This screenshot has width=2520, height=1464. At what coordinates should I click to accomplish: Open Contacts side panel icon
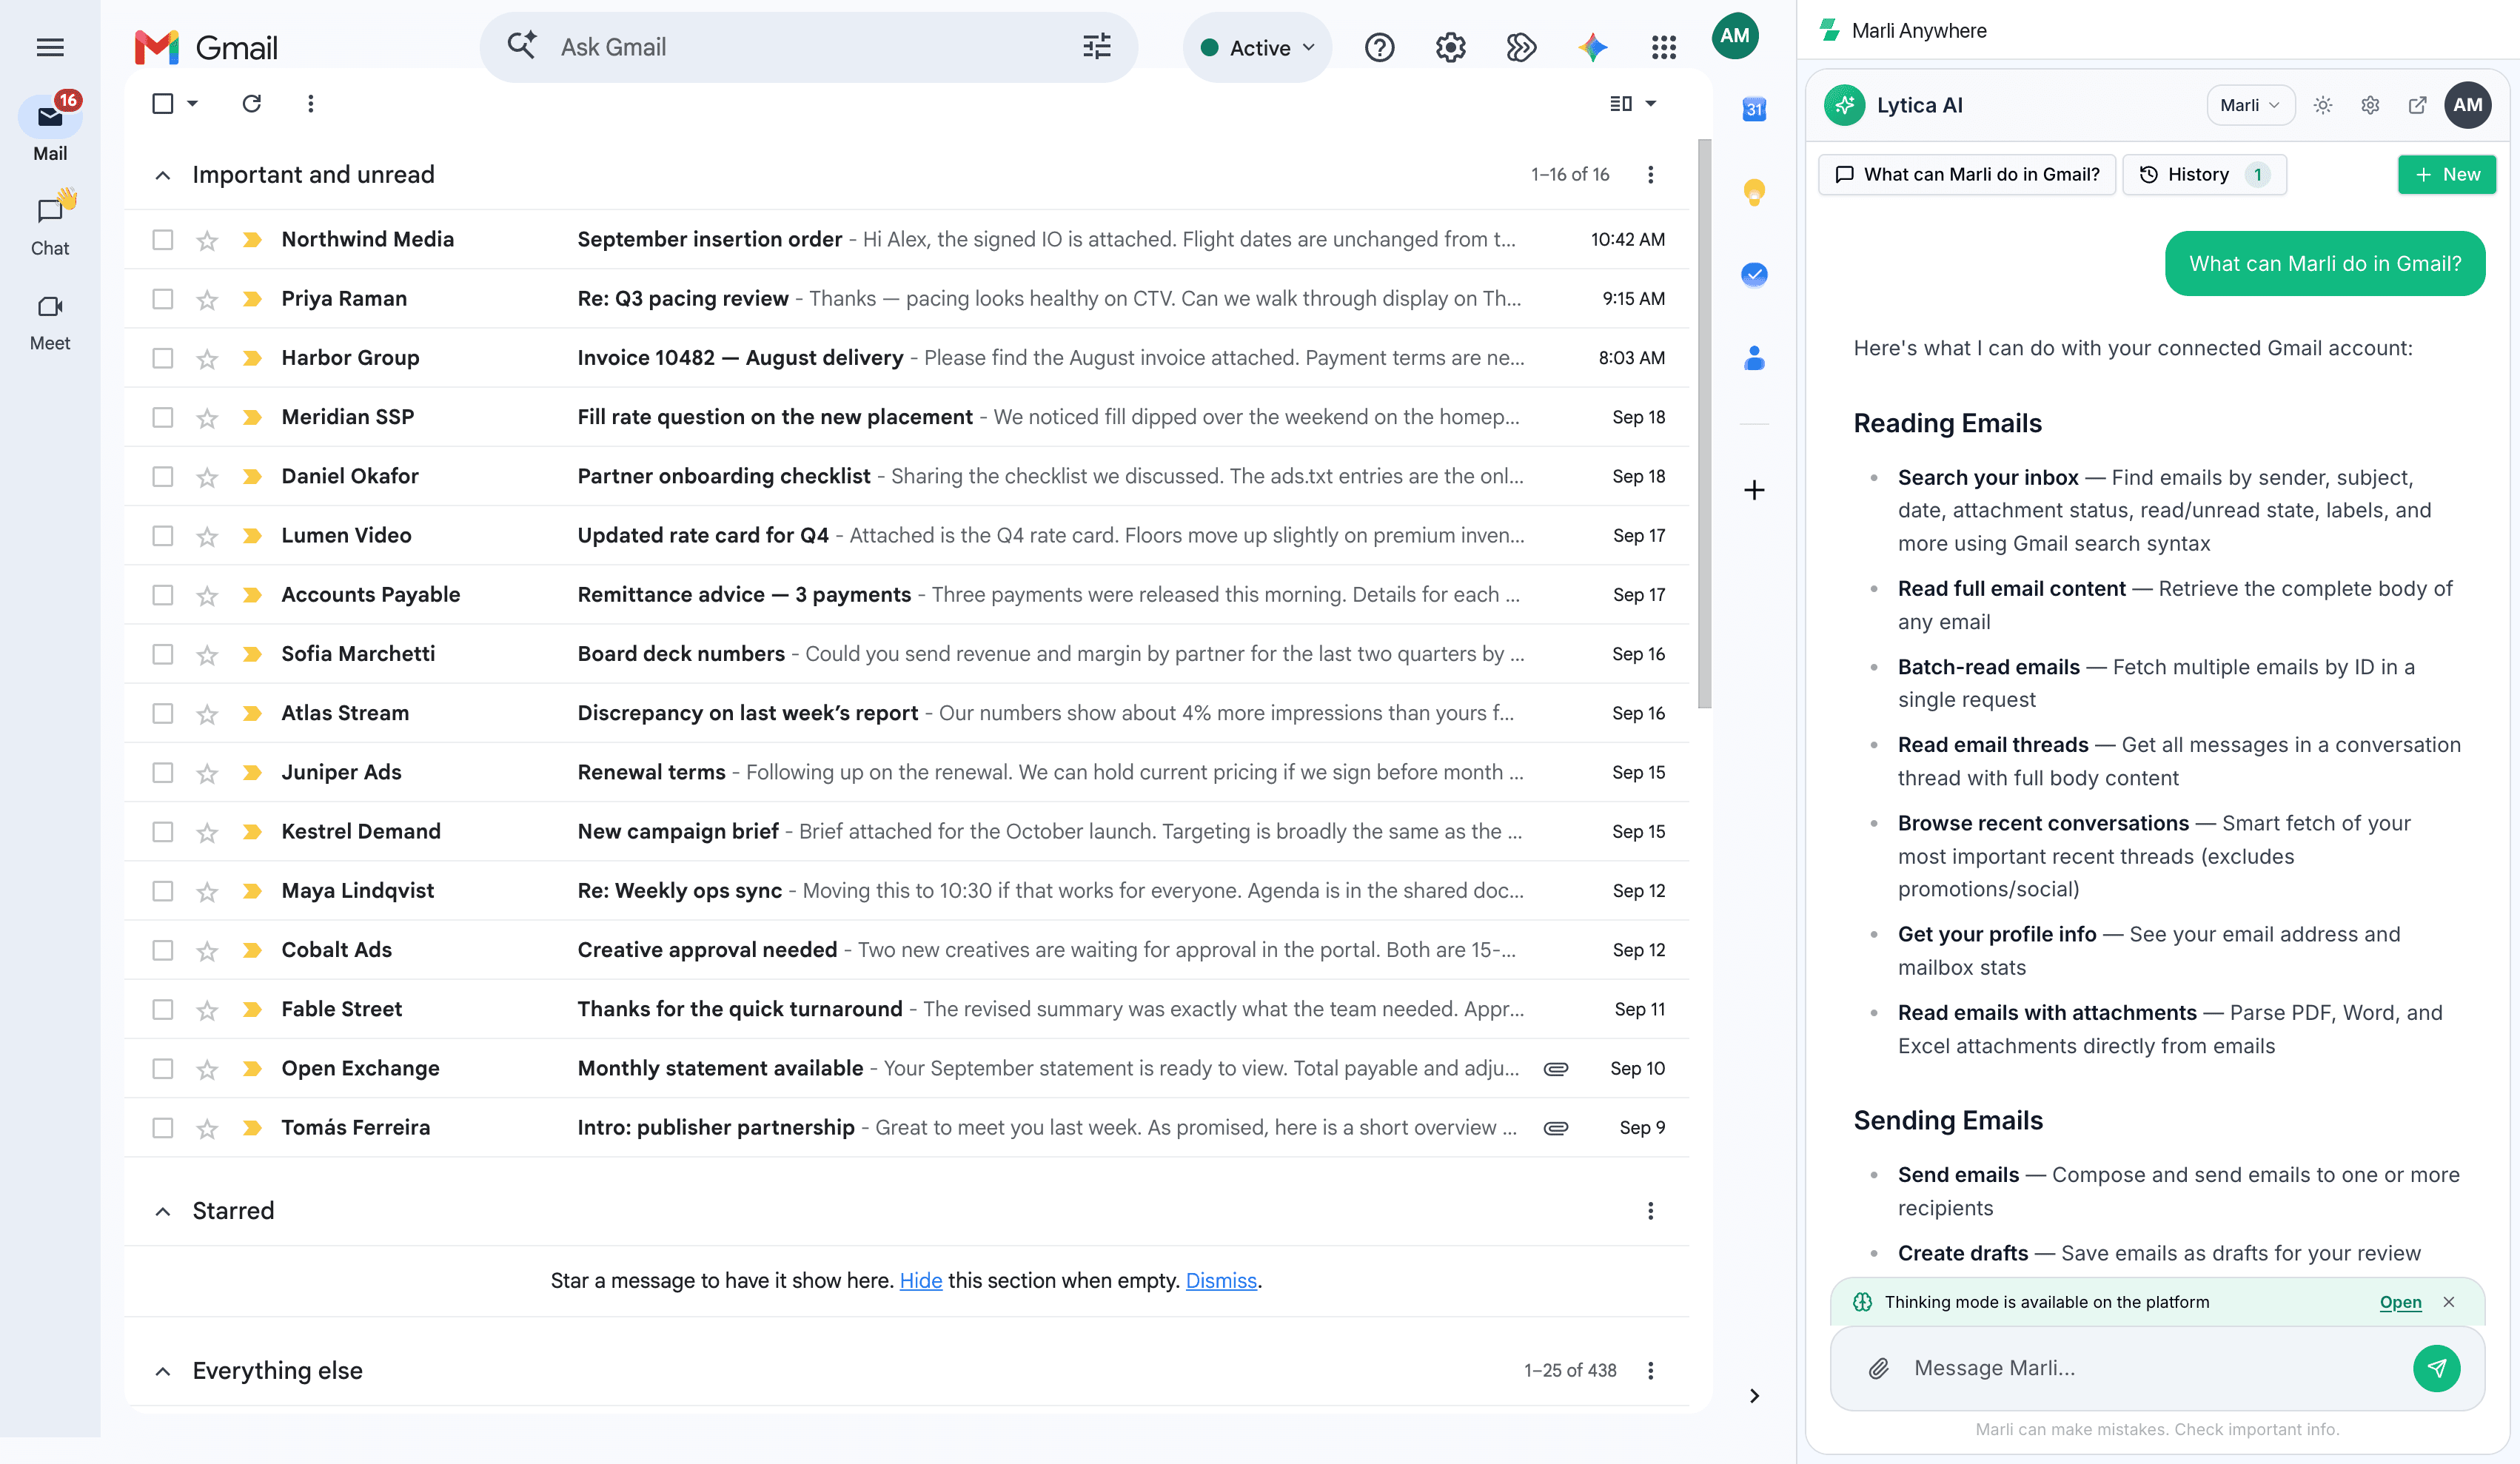click(x=1754, y=357)
